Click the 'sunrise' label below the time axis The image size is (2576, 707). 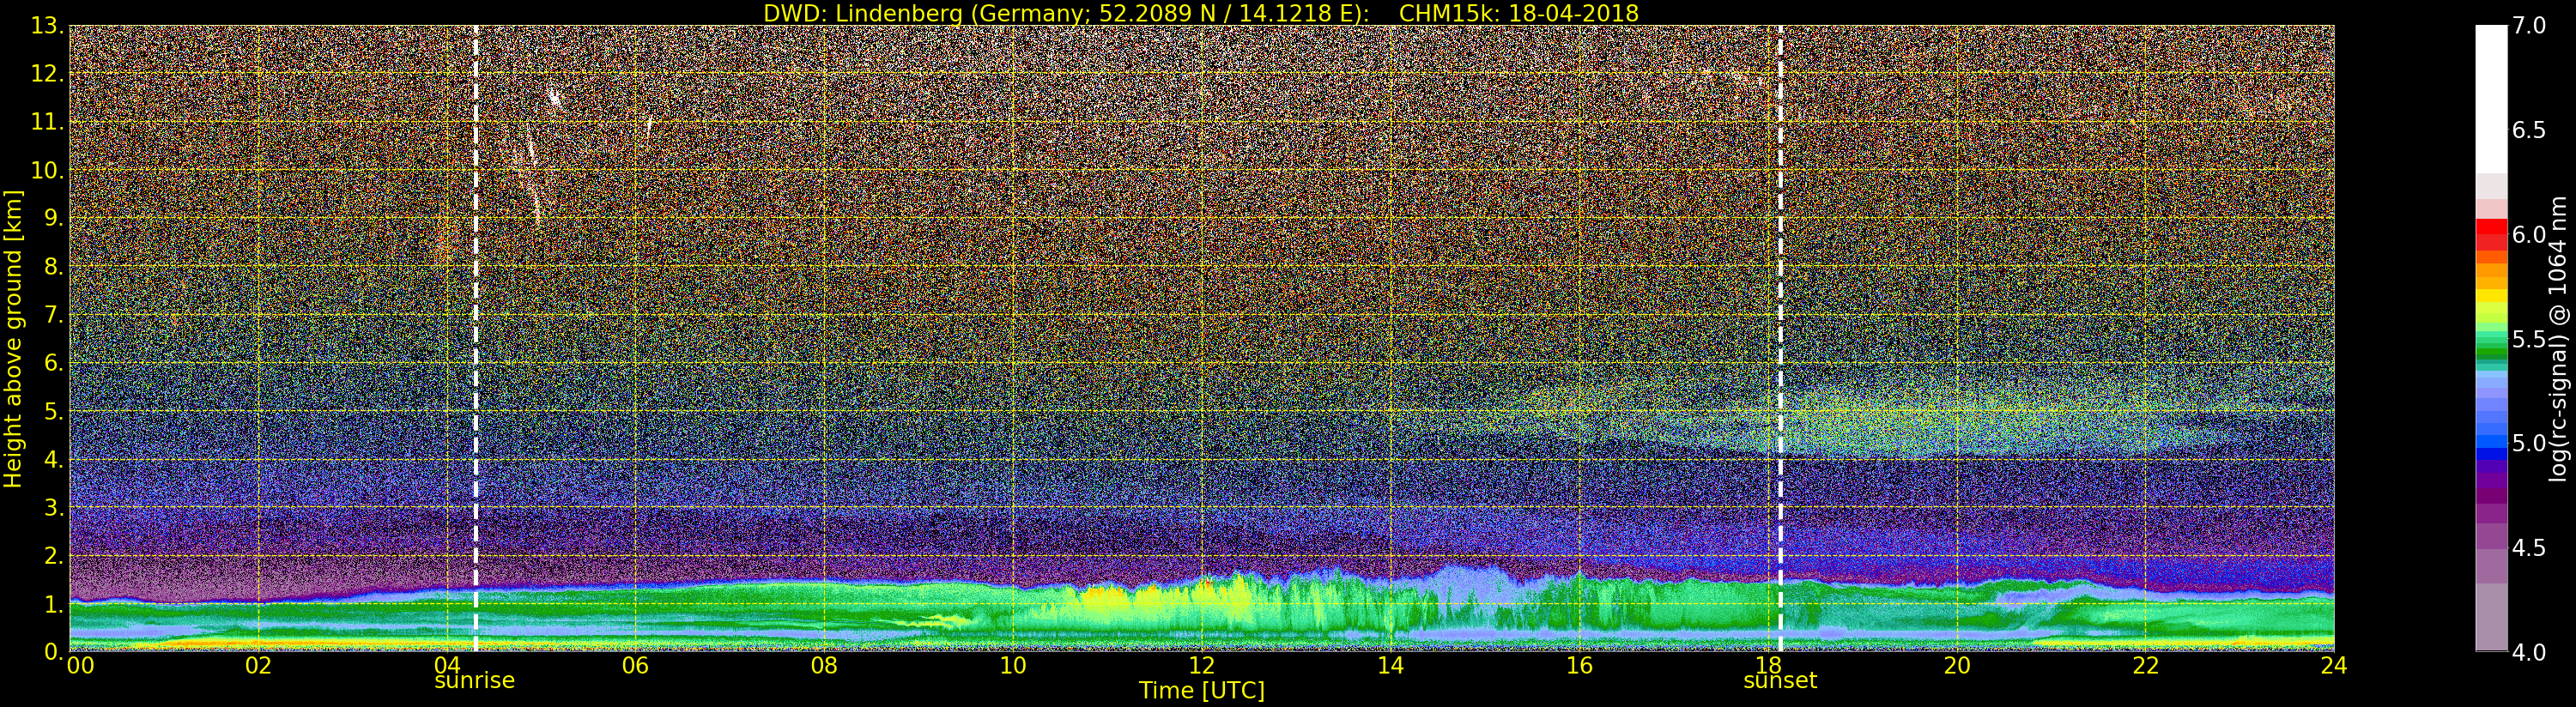pos(474,681)
